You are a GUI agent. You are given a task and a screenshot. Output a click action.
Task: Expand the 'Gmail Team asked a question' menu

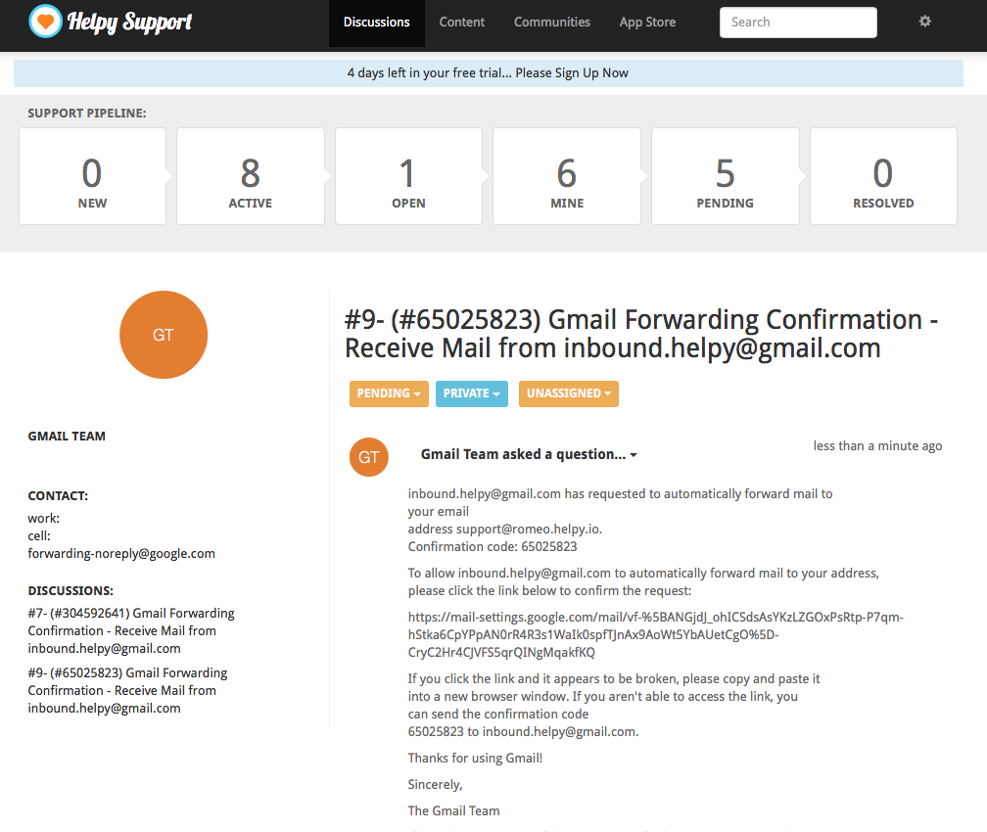529,454
